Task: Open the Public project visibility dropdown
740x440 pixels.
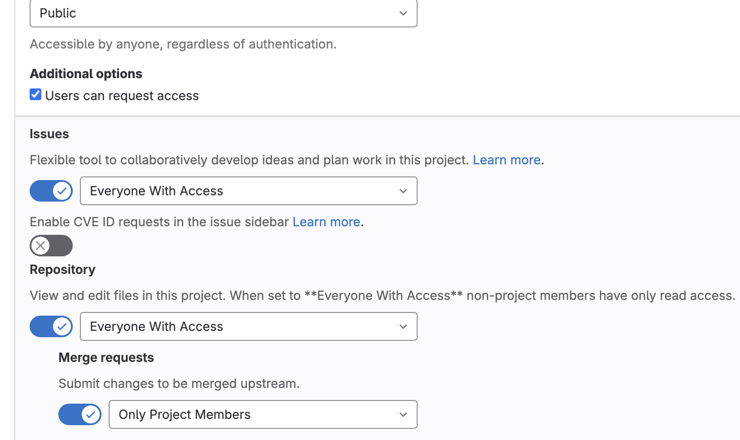Action: (x=223, y=13)
